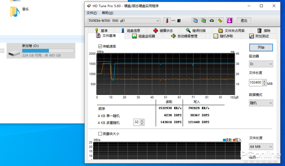Screen dimensions: 285x166
Task: Switch to the 健康状态 health tab
Action: click(163, 31)
